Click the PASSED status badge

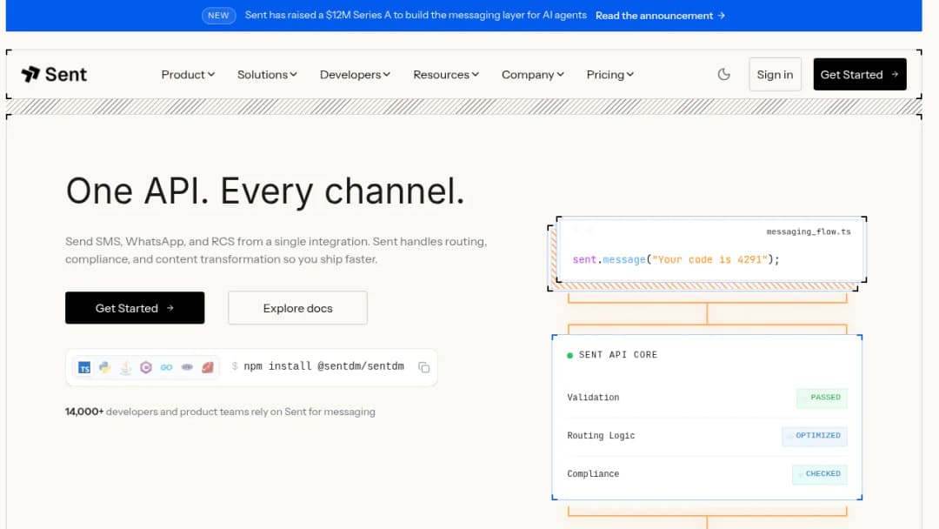pos(822,398)
